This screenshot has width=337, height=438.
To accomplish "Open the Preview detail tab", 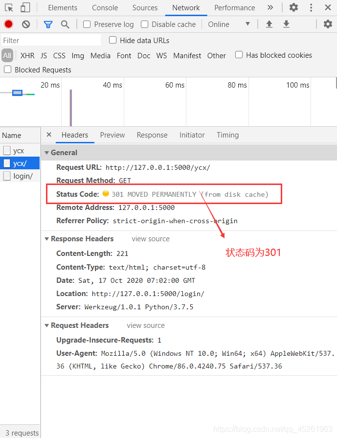I will pos(112,135).
